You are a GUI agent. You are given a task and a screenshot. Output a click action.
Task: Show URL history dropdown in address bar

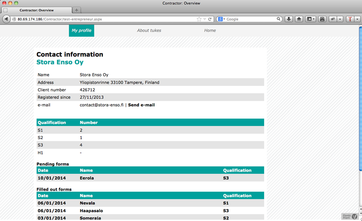pyautogui.click(x=204, y=19)
